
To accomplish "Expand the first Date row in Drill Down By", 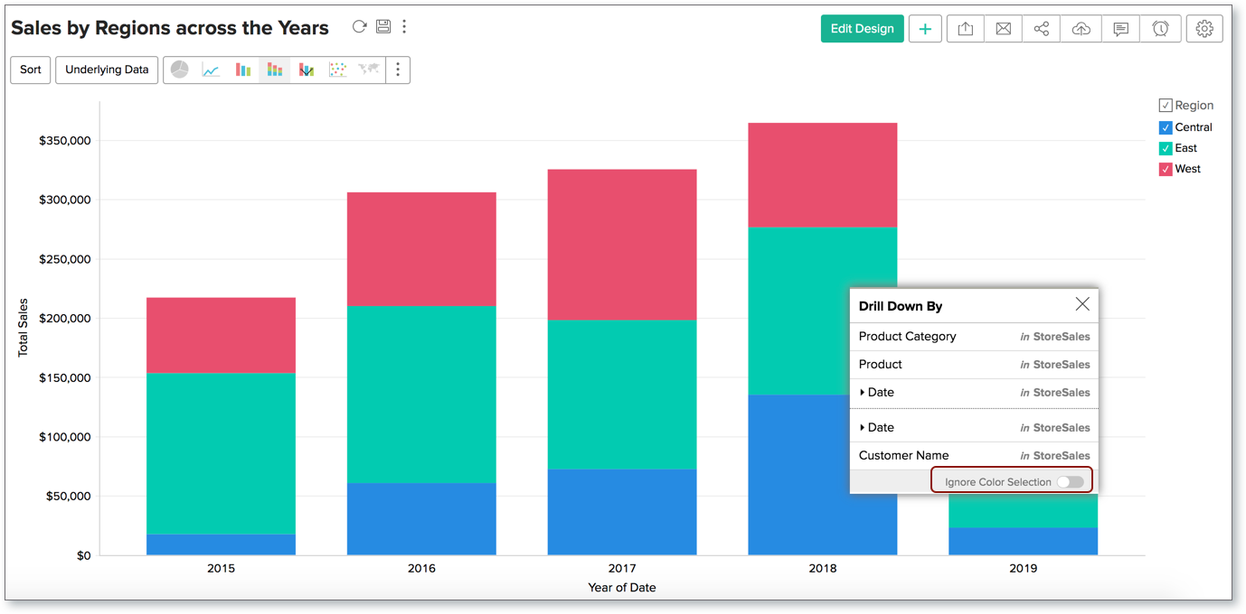I will pos(863,393).
